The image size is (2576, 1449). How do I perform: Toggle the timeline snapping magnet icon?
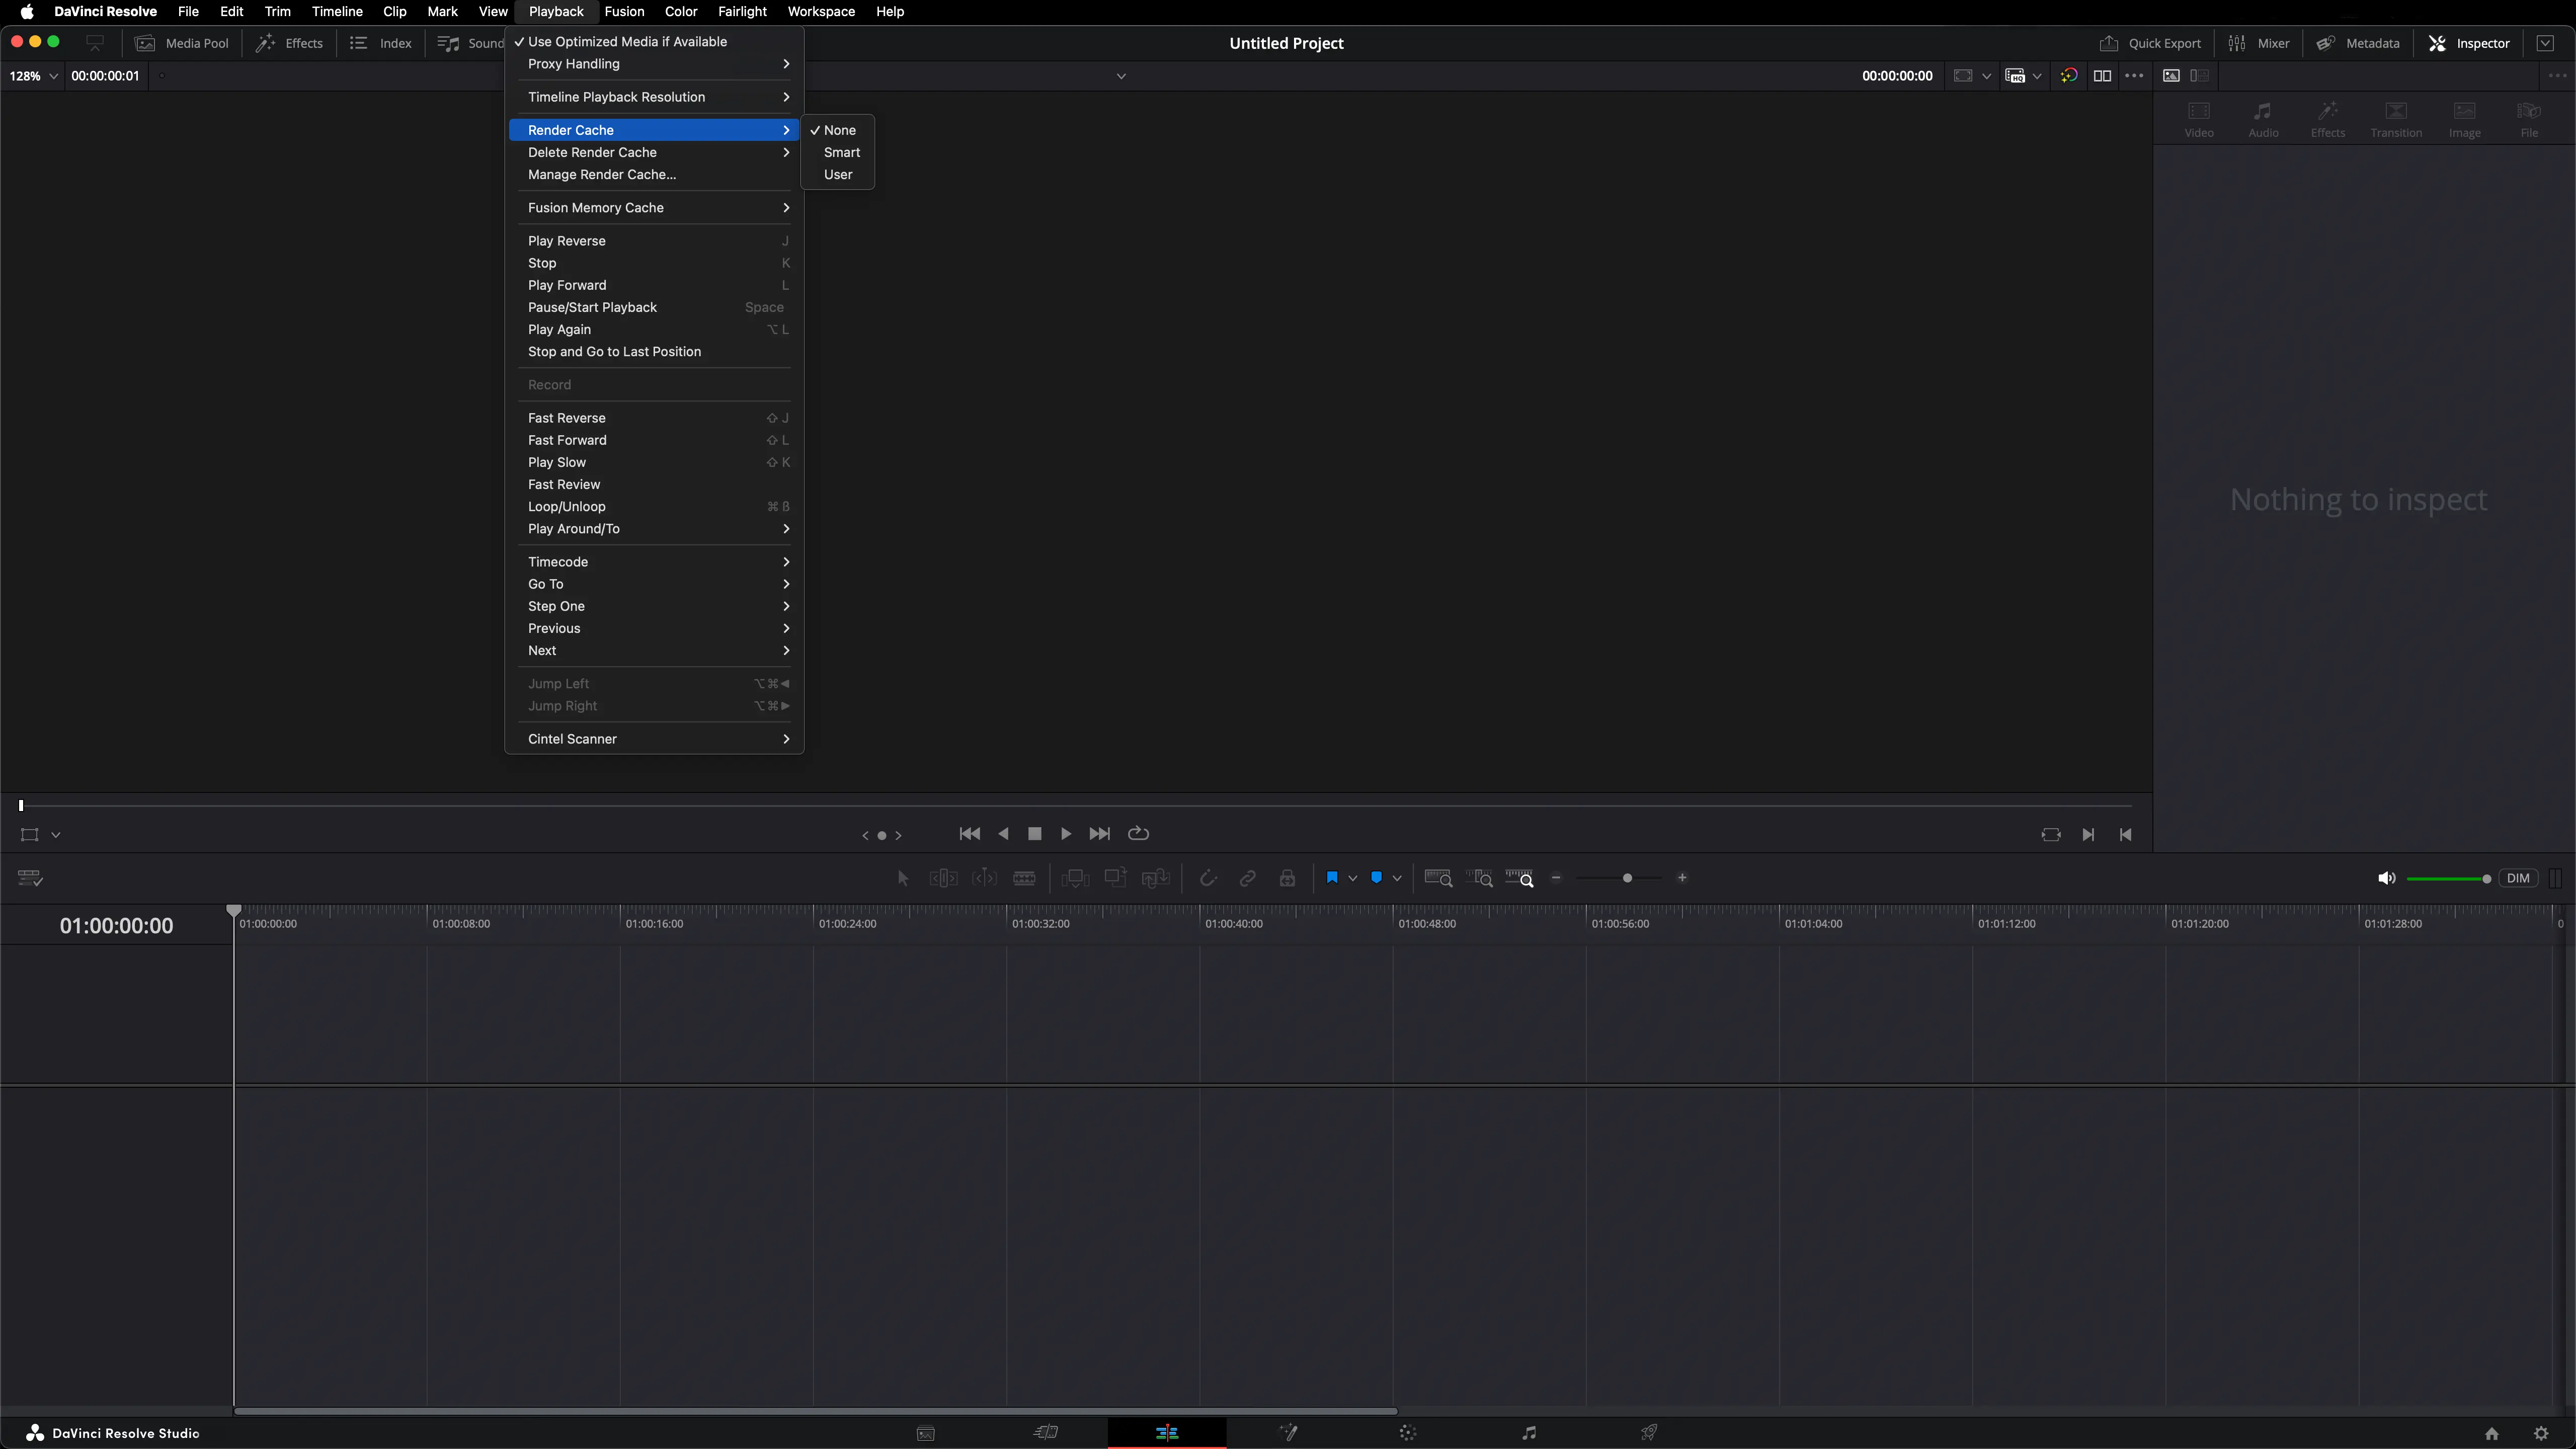click(1207, 878)
